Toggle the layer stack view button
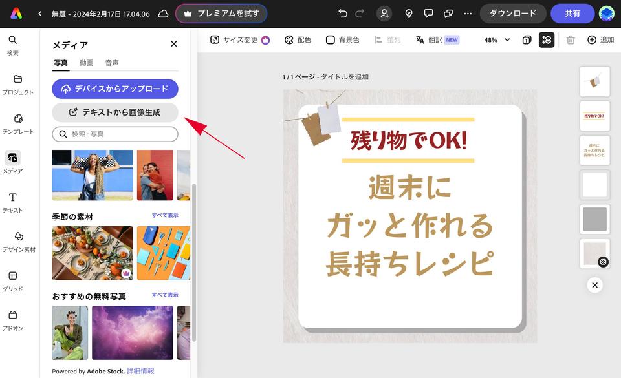The image size is (621, 378). click(547, 40)
